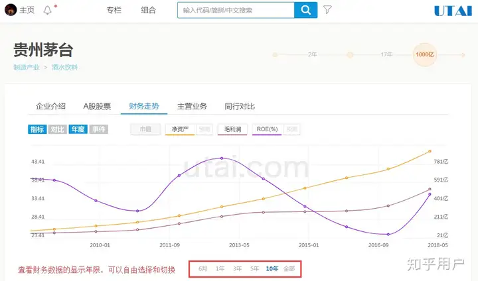
Task: Go to 主页 home link
Action: pos(27,10)
